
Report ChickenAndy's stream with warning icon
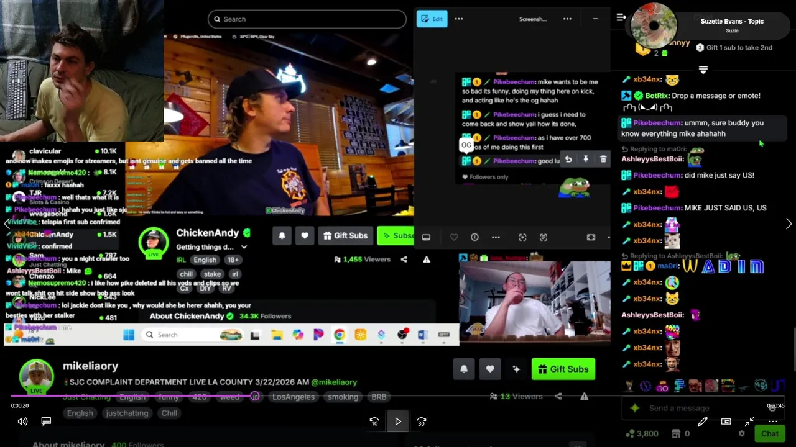[x=427, y=260]
